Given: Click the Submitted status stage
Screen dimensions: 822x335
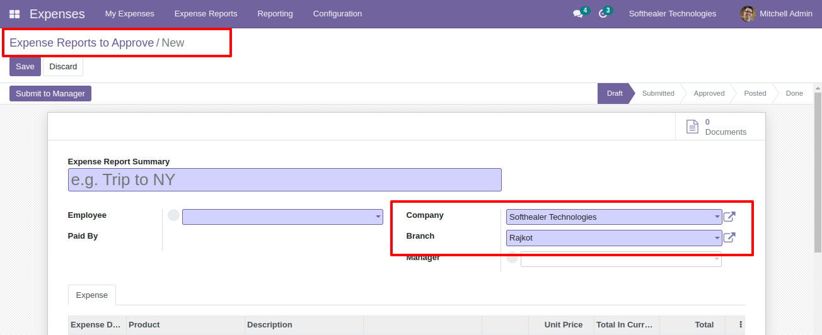Looking at the screenshot, I should pyautogui.click(x=658, y=93).
